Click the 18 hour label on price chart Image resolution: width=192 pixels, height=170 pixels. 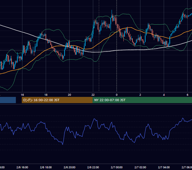tap(46, 95)
